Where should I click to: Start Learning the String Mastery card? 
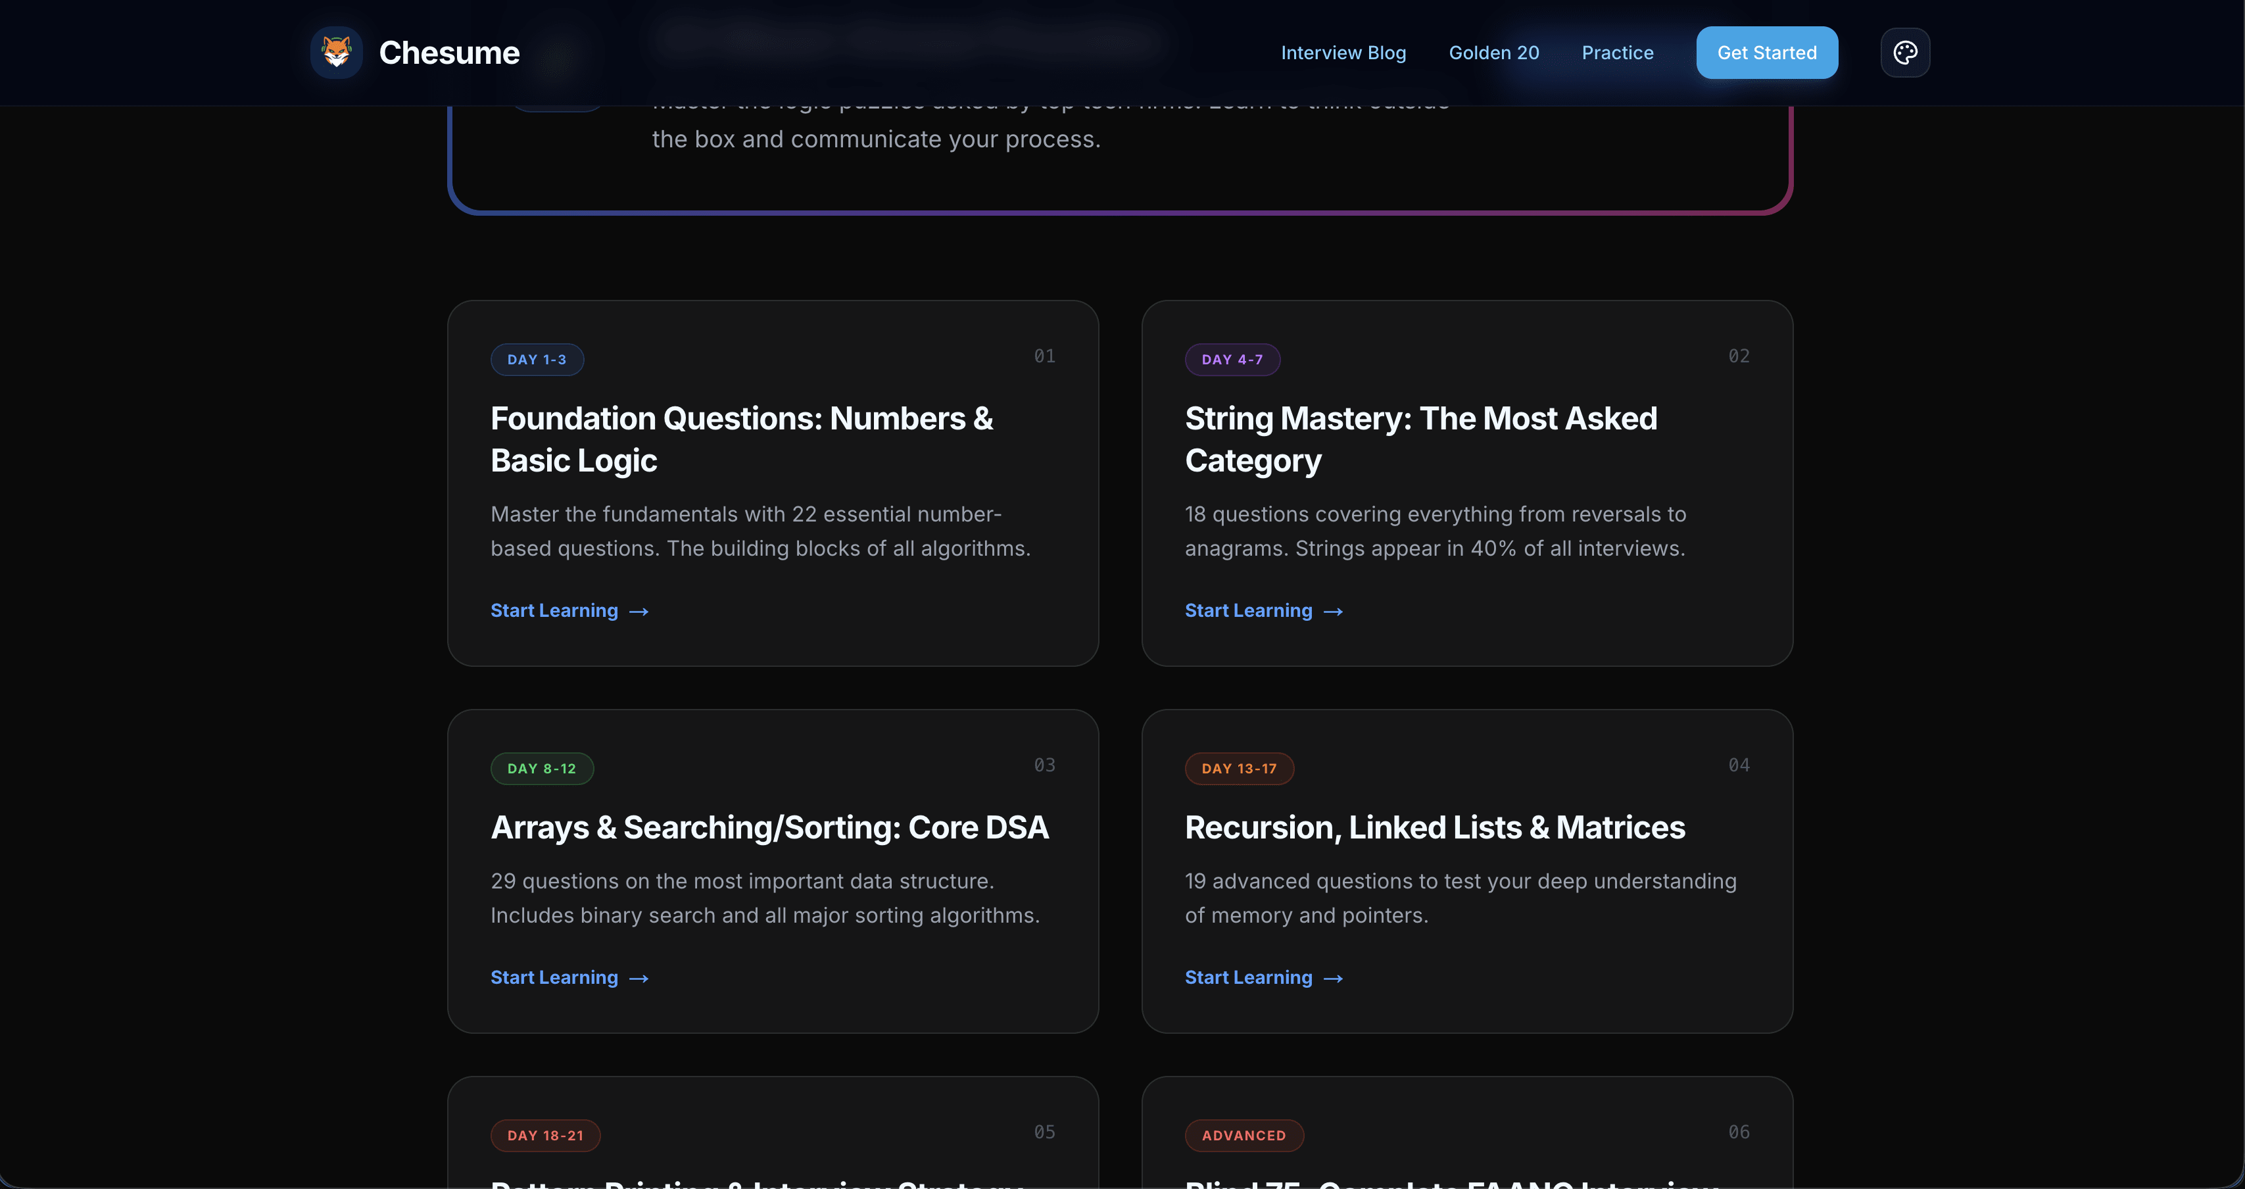tap(1264, 610)
